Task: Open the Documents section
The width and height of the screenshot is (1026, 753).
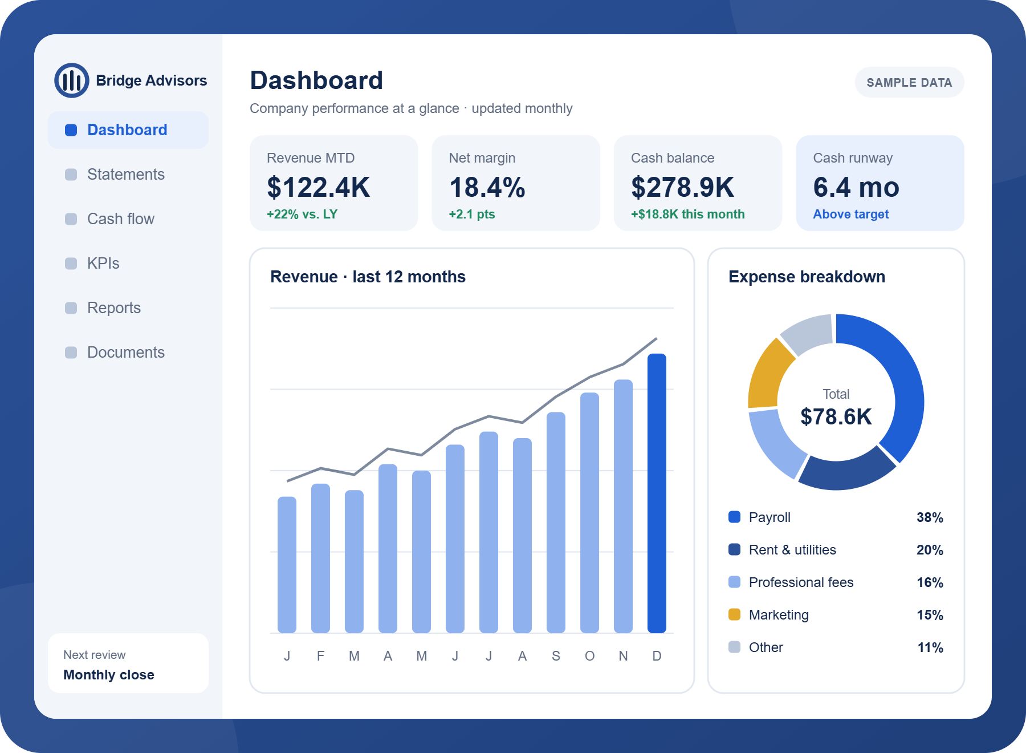Action: [x=128, y=353]
